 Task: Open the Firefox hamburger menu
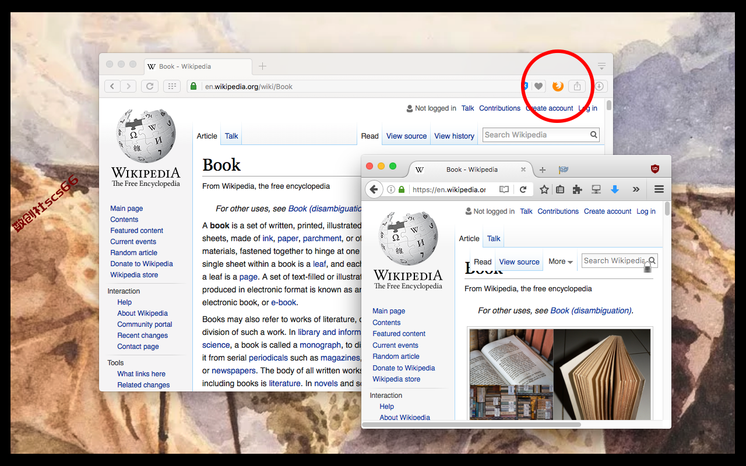point(659,189)
